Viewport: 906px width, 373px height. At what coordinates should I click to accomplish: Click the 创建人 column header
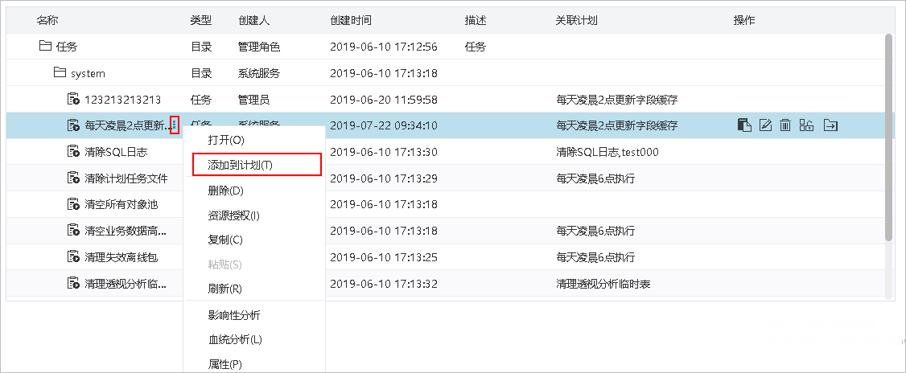point(253,20)
